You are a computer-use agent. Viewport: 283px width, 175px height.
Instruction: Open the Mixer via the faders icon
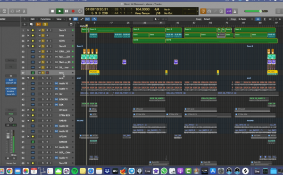[x=18, y=11]
